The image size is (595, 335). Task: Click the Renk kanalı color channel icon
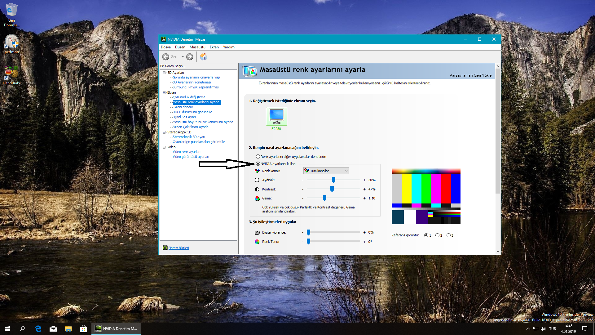click(x=257, y=171)
